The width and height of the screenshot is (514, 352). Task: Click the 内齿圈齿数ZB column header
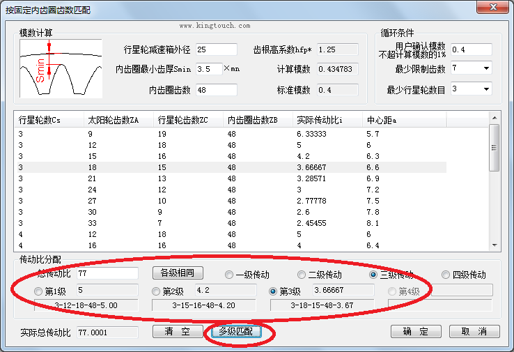click(258, 120)
